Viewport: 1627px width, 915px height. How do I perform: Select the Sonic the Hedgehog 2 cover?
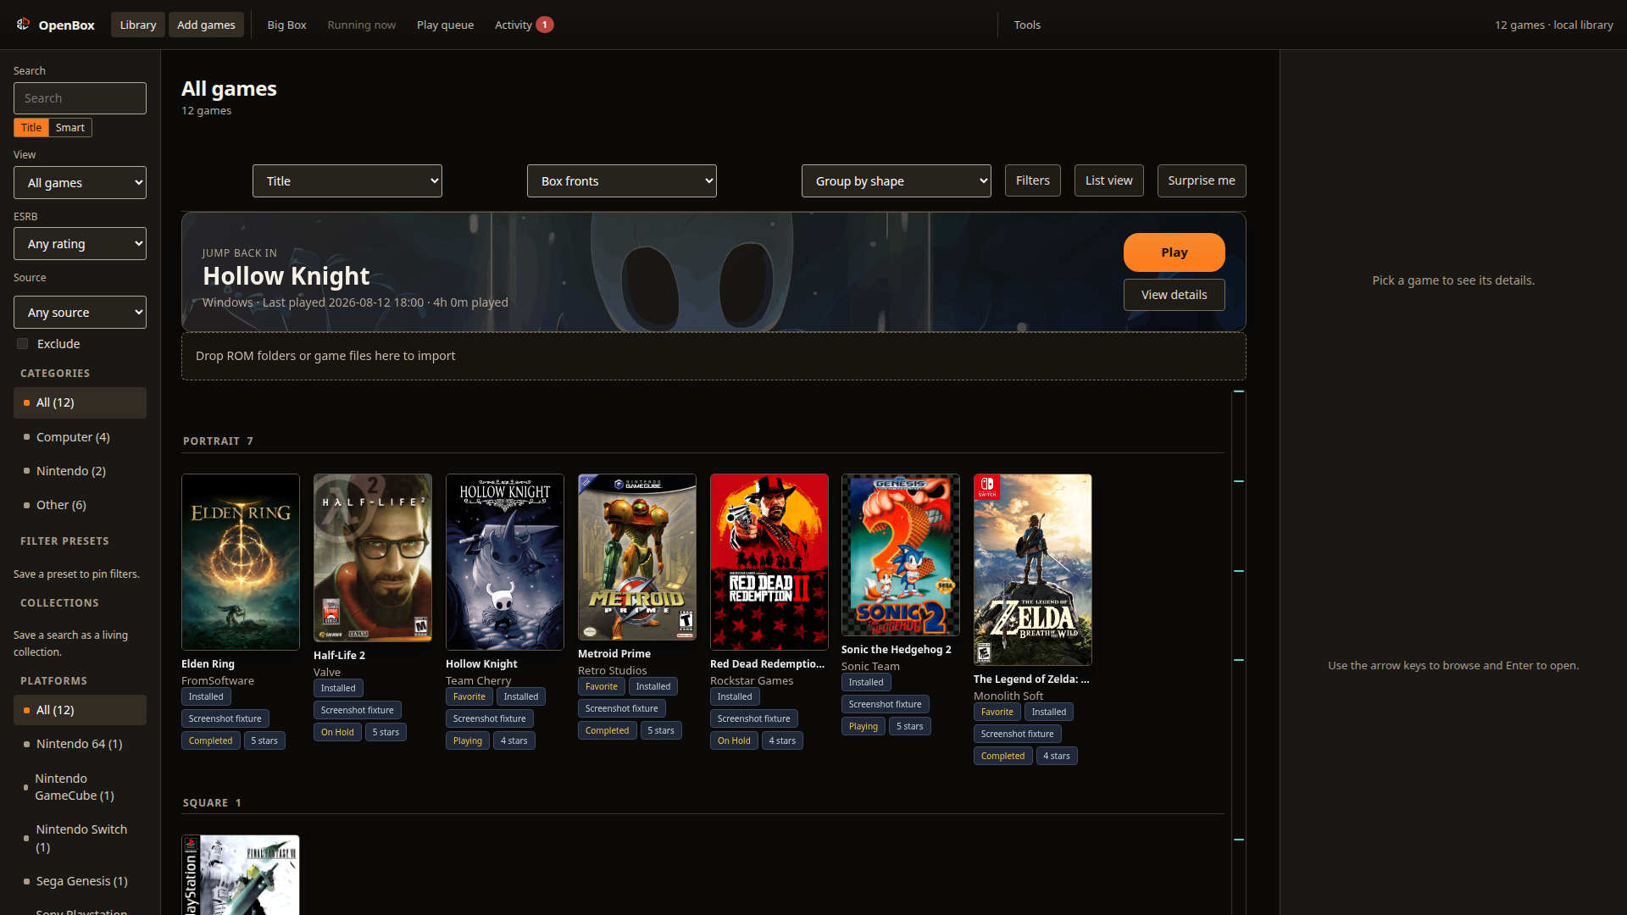pos(901,555)
